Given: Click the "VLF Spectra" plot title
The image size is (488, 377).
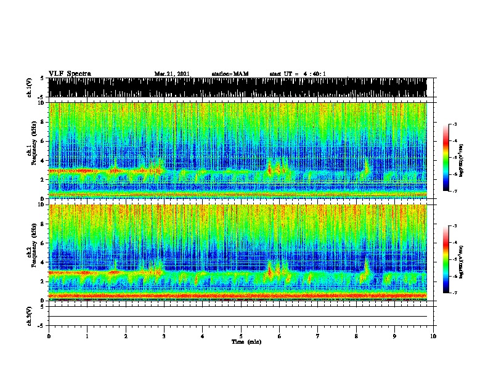Looking at the screenshot, I should (70, 74).
